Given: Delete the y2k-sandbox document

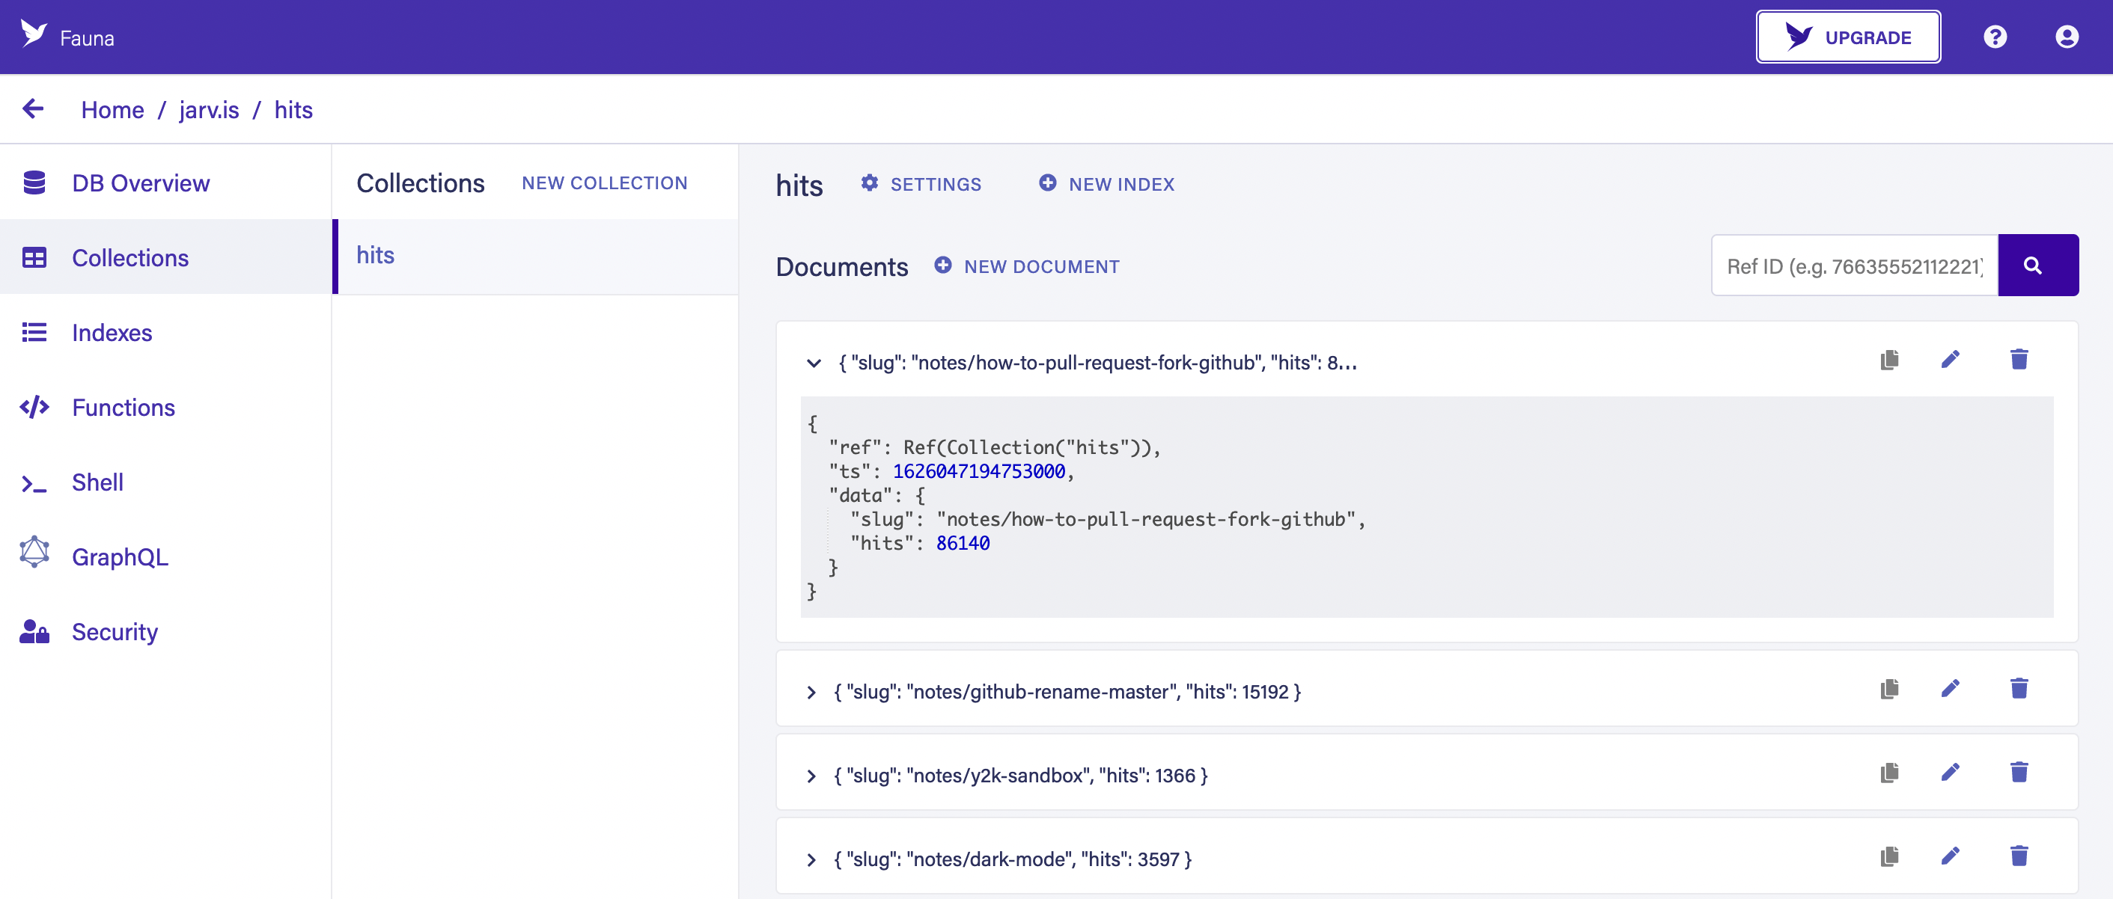Looking at the screenshot, I should point(2019,772).
